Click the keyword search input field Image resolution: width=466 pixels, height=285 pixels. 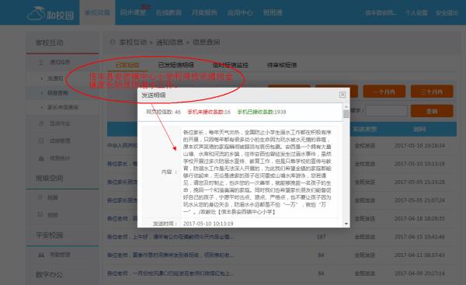386,110
